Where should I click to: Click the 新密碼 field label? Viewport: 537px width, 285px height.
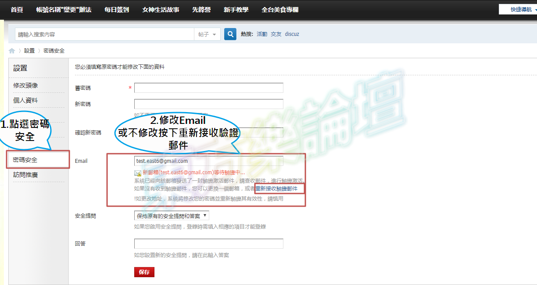tap(83, 104)
